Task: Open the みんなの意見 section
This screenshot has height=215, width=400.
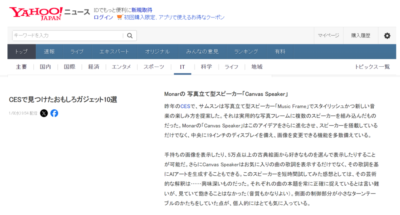Action: [203, 52]
